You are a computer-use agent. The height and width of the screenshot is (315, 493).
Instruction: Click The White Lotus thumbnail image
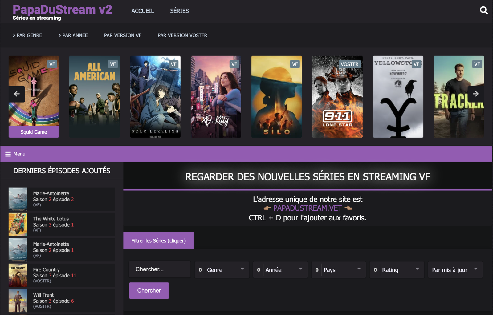(x=18, y=224)
